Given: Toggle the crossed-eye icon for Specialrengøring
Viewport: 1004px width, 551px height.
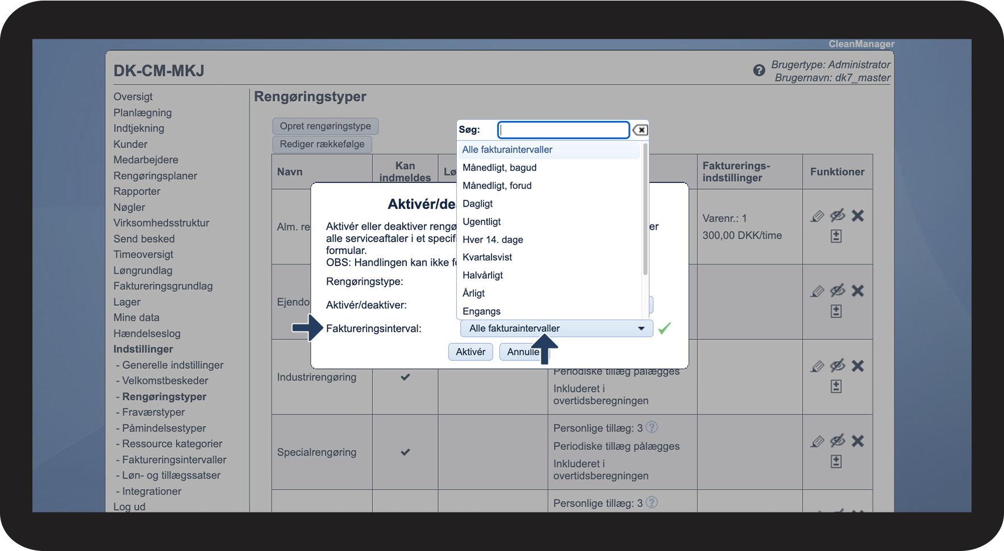Looking at the screenshot, I should [838, 441].
